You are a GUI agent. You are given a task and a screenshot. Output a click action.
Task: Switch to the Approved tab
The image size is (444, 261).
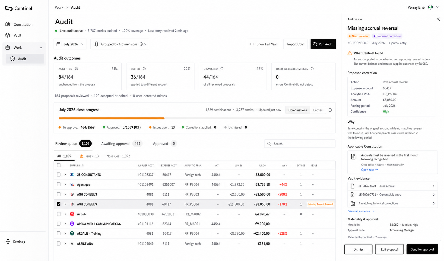click(x=165, y=144)
